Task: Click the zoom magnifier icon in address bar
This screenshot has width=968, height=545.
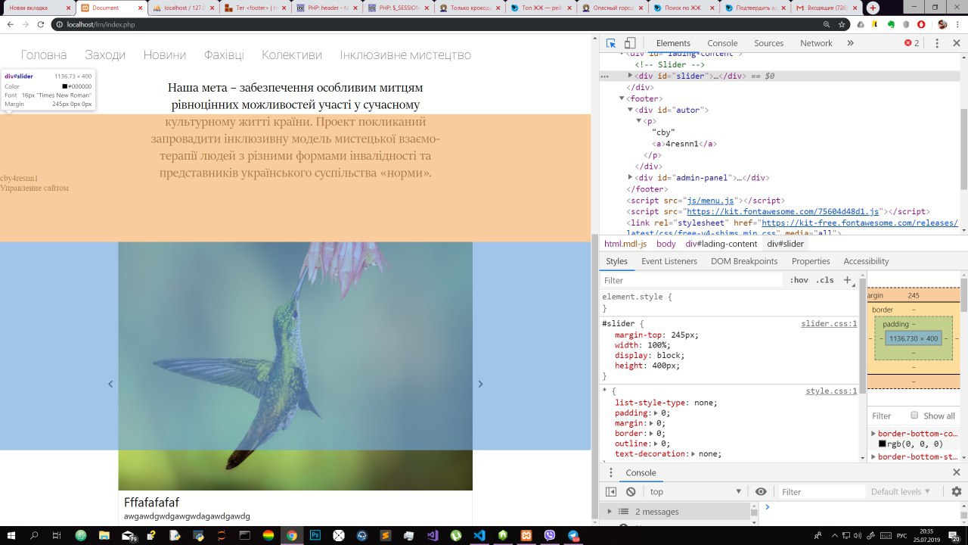Action: click(x=827, y=24)
